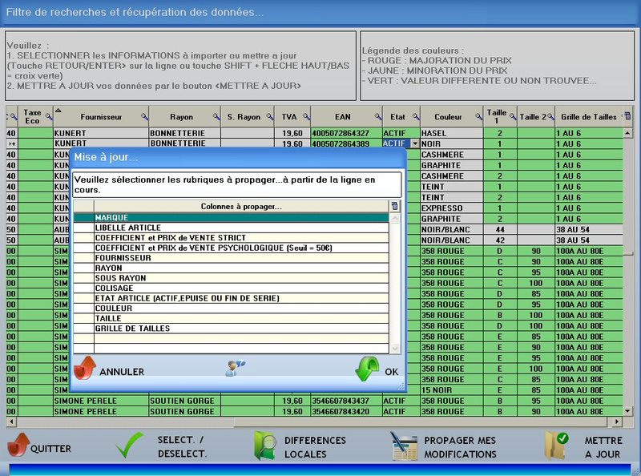The height and width of the screenshot is (476, 641).
Task: Click the sort arrow above Fournisseur header
Action: [58, 111]
